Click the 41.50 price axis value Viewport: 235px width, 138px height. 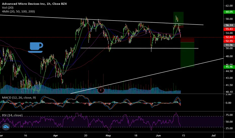(229, 85)
